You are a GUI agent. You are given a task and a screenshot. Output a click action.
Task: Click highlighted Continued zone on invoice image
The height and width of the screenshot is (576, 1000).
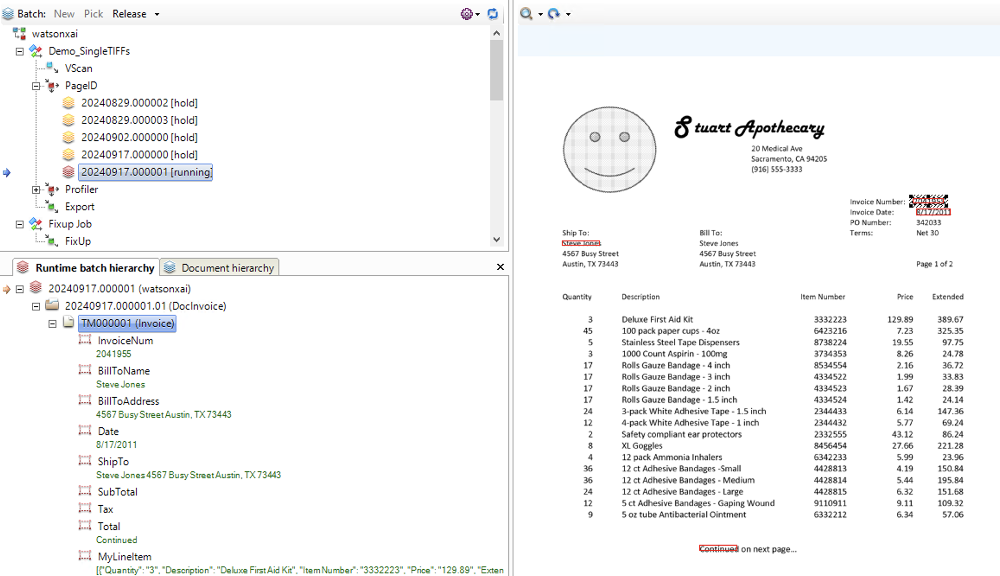click(x=719, y=549)
